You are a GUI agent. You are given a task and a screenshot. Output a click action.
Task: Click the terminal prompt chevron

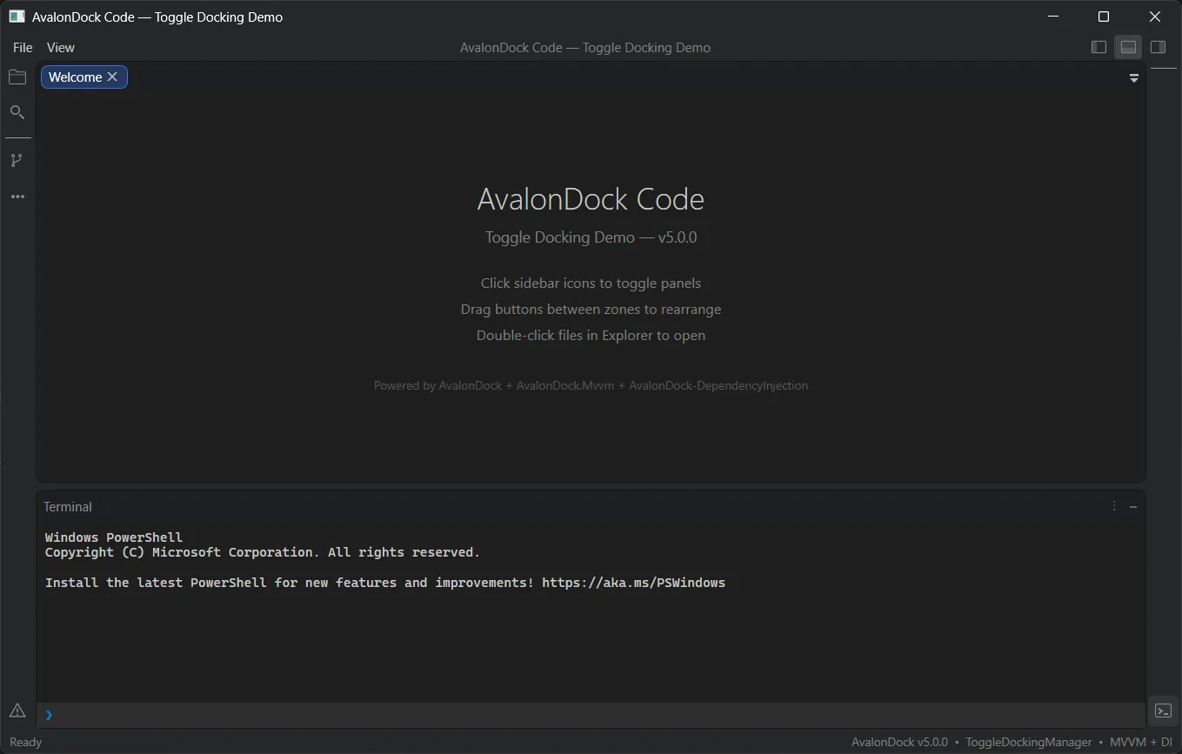click(x=49, y=715)
